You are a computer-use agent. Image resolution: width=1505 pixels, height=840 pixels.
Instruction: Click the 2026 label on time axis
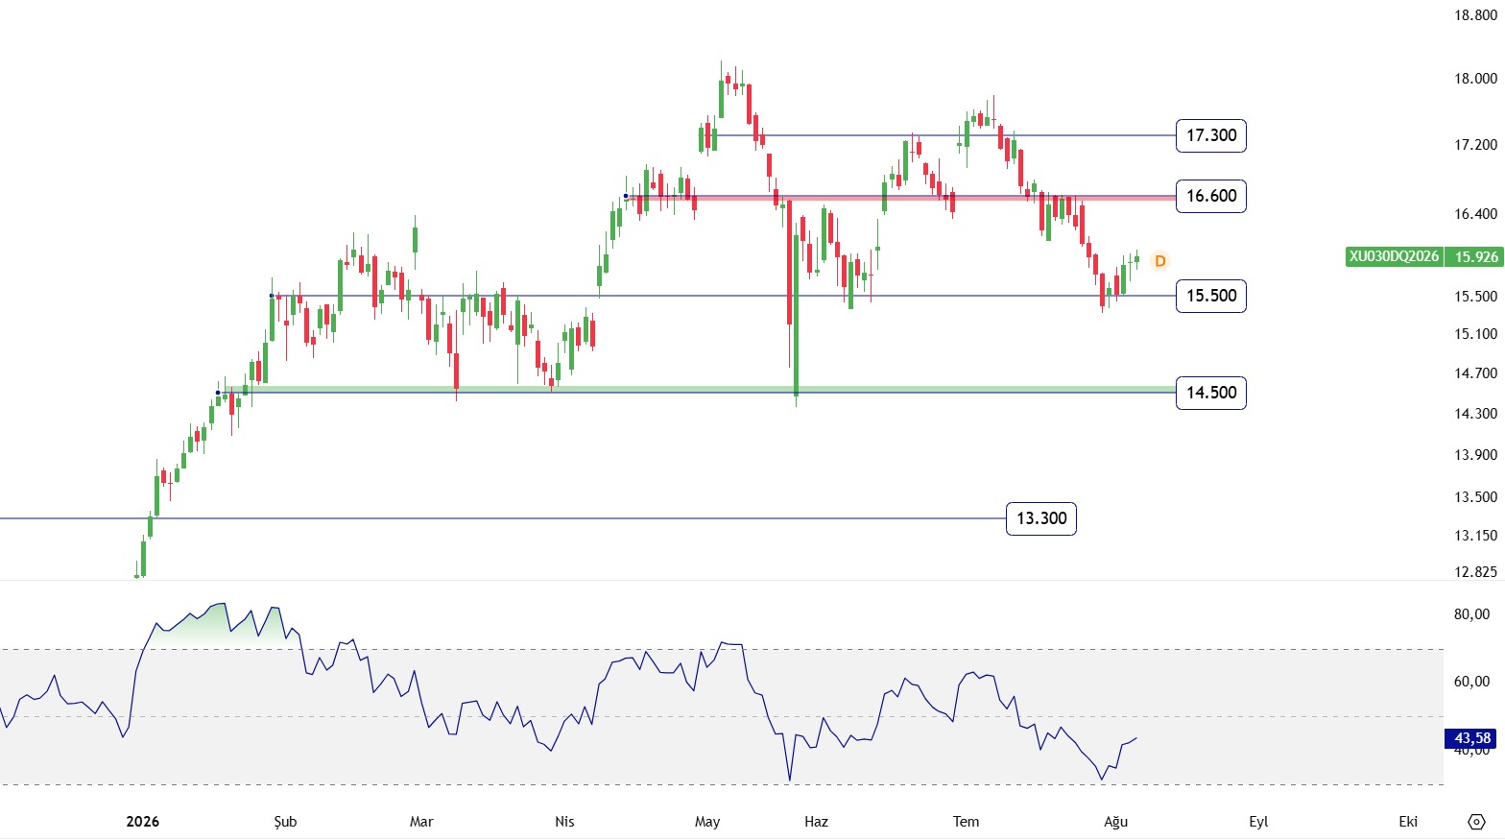(143, 822)
